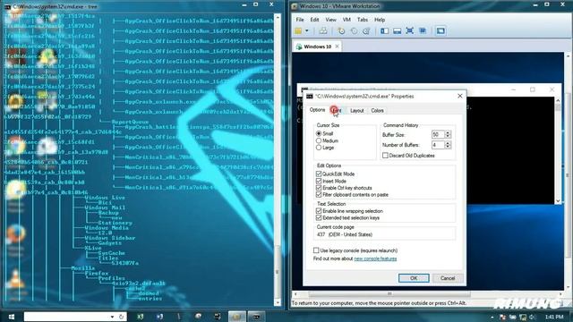Switch to the Colors tab in Properties

(x=377, y=111)
